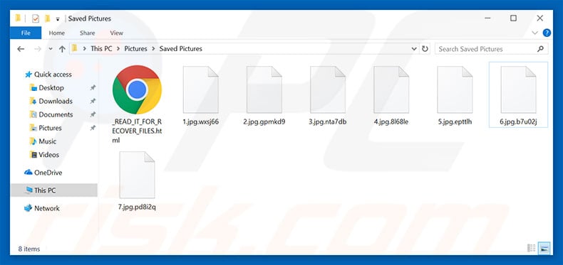Open the _READ_IT_FOR_RECOVER_FILES.html Chrome file icon
The width and height of the screenshot is (563, 265).
tap(137, 90)
